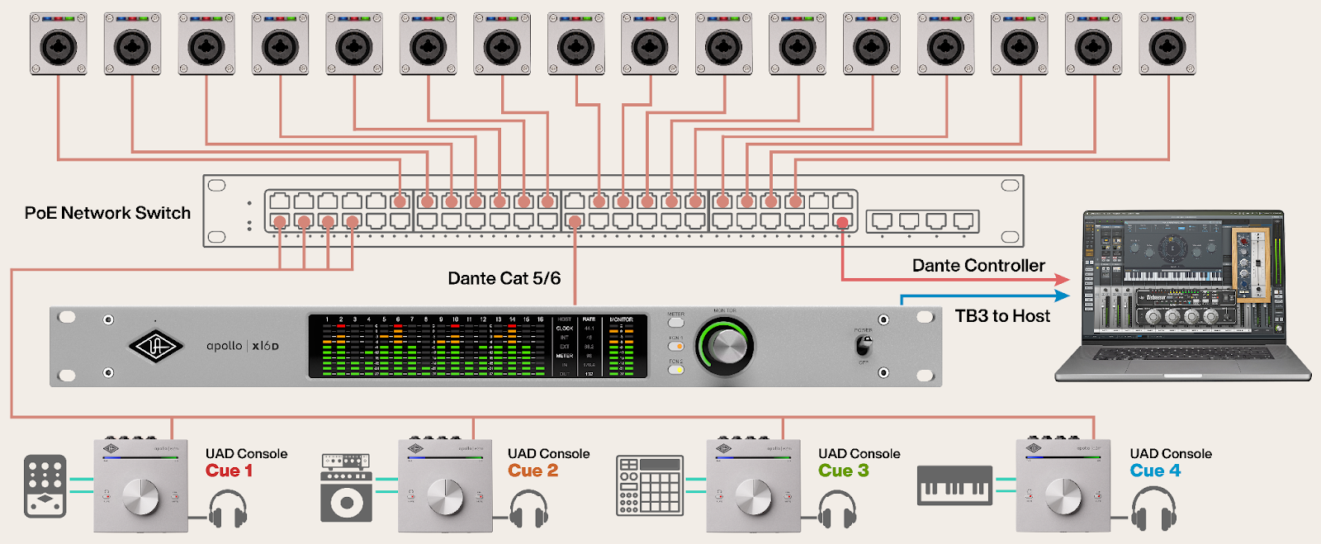Click the RATE column on the Apollo display
Image resolution: width=1321 pixels, height=544 pixels.
coord(589,346)
